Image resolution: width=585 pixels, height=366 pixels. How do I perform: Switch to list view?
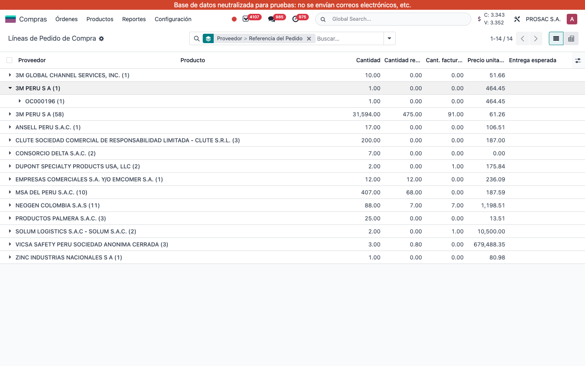click(556, 39)
